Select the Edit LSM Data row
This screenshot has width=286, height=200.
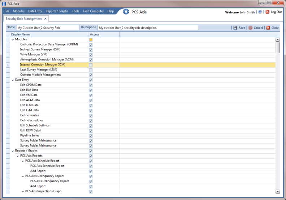pyautogui.click(x=143, y=110)
